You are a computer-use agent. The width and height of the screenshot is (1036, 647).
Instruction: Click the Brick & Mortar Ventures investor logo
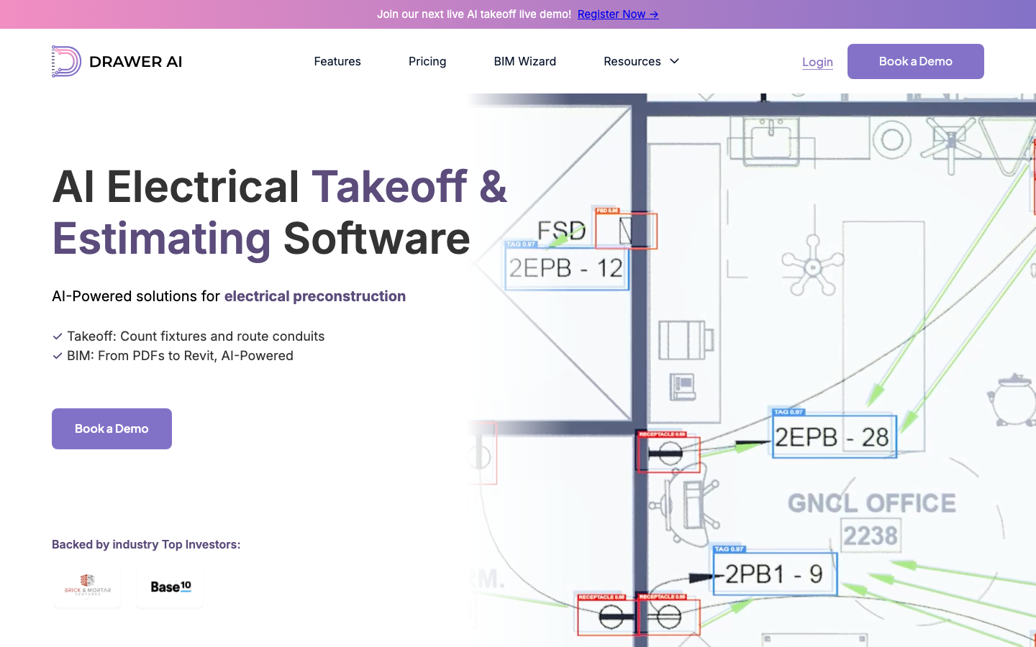point(88,587)
